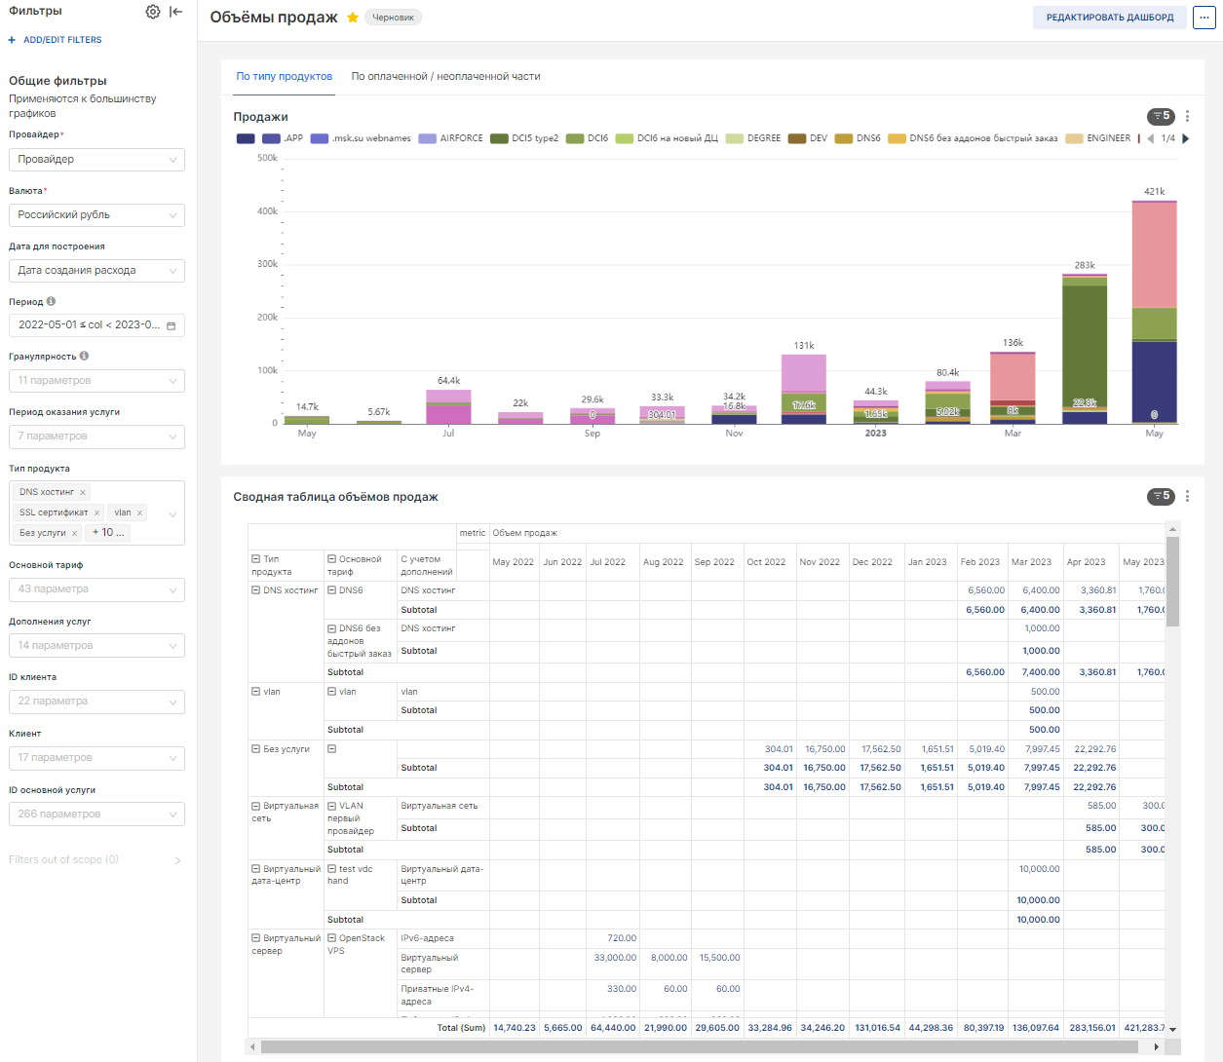
Task: Click the applied filters badge on the Продажи chart
Action: tap(1161, 116)
